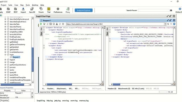Open the SoapUI log tab
This screenshot has width=182, height=102.
click(x=41, y=101)
